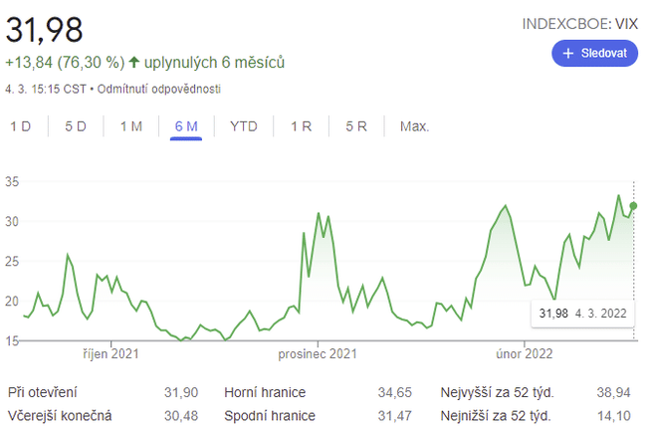This screenshot has height=430, width=647.
Task: Click the 31,98 tooltip dated 4. 3. 2022
Action: tap(581, 314)
